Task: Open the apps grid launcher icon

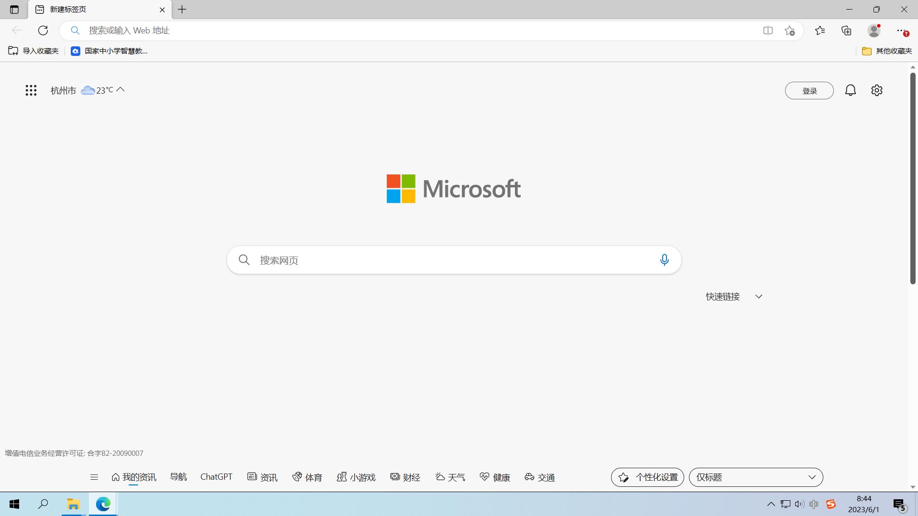Action: (31, 90)
